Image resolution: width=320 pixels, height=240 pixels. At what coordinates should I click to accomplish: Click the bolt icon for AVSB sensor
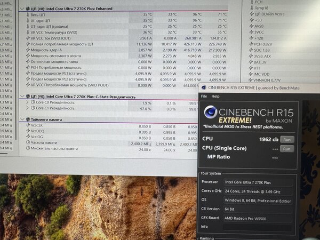[251, 26]
